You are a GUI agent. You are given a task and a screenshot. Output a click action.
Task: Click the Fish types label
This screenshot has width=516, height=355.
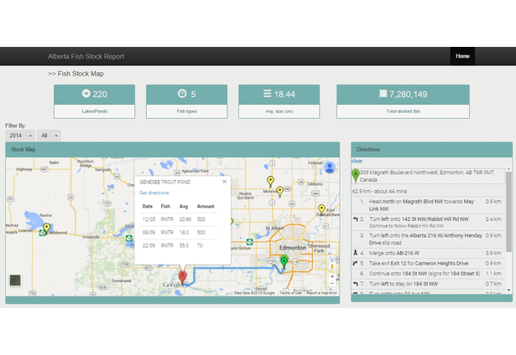186,111
